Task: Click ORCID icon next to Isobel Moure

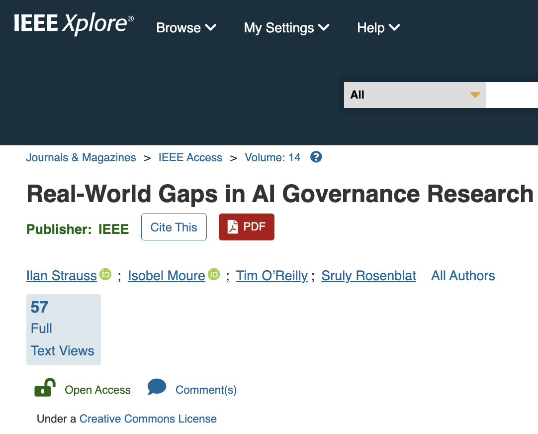Action: (x=214, y=274)
